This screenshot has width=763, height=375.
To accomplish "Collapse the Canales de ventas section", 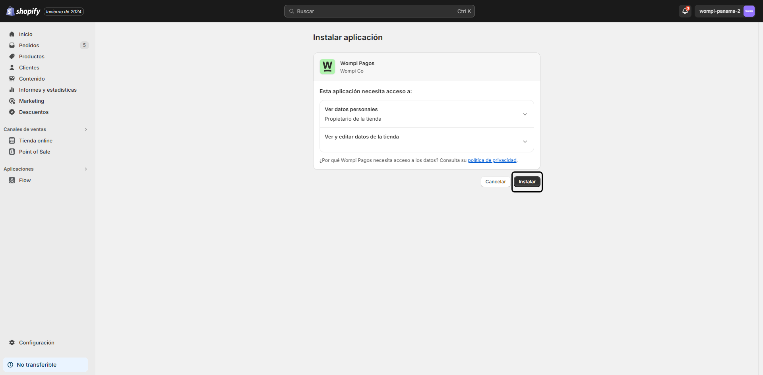I will click(x=86, y=129).
